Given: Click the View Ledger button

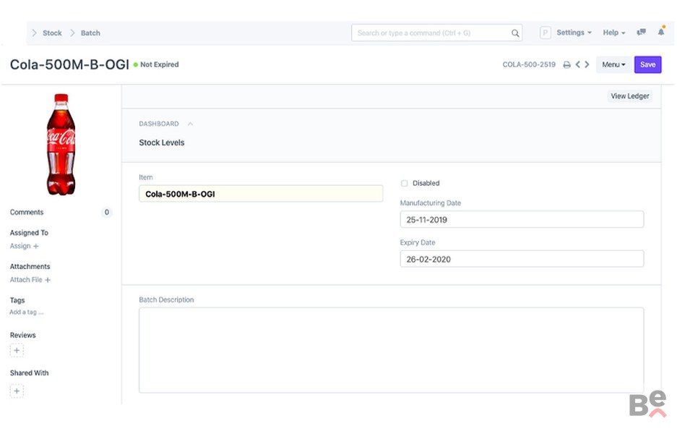Looking at the screenshot, I should click(630, 96).
